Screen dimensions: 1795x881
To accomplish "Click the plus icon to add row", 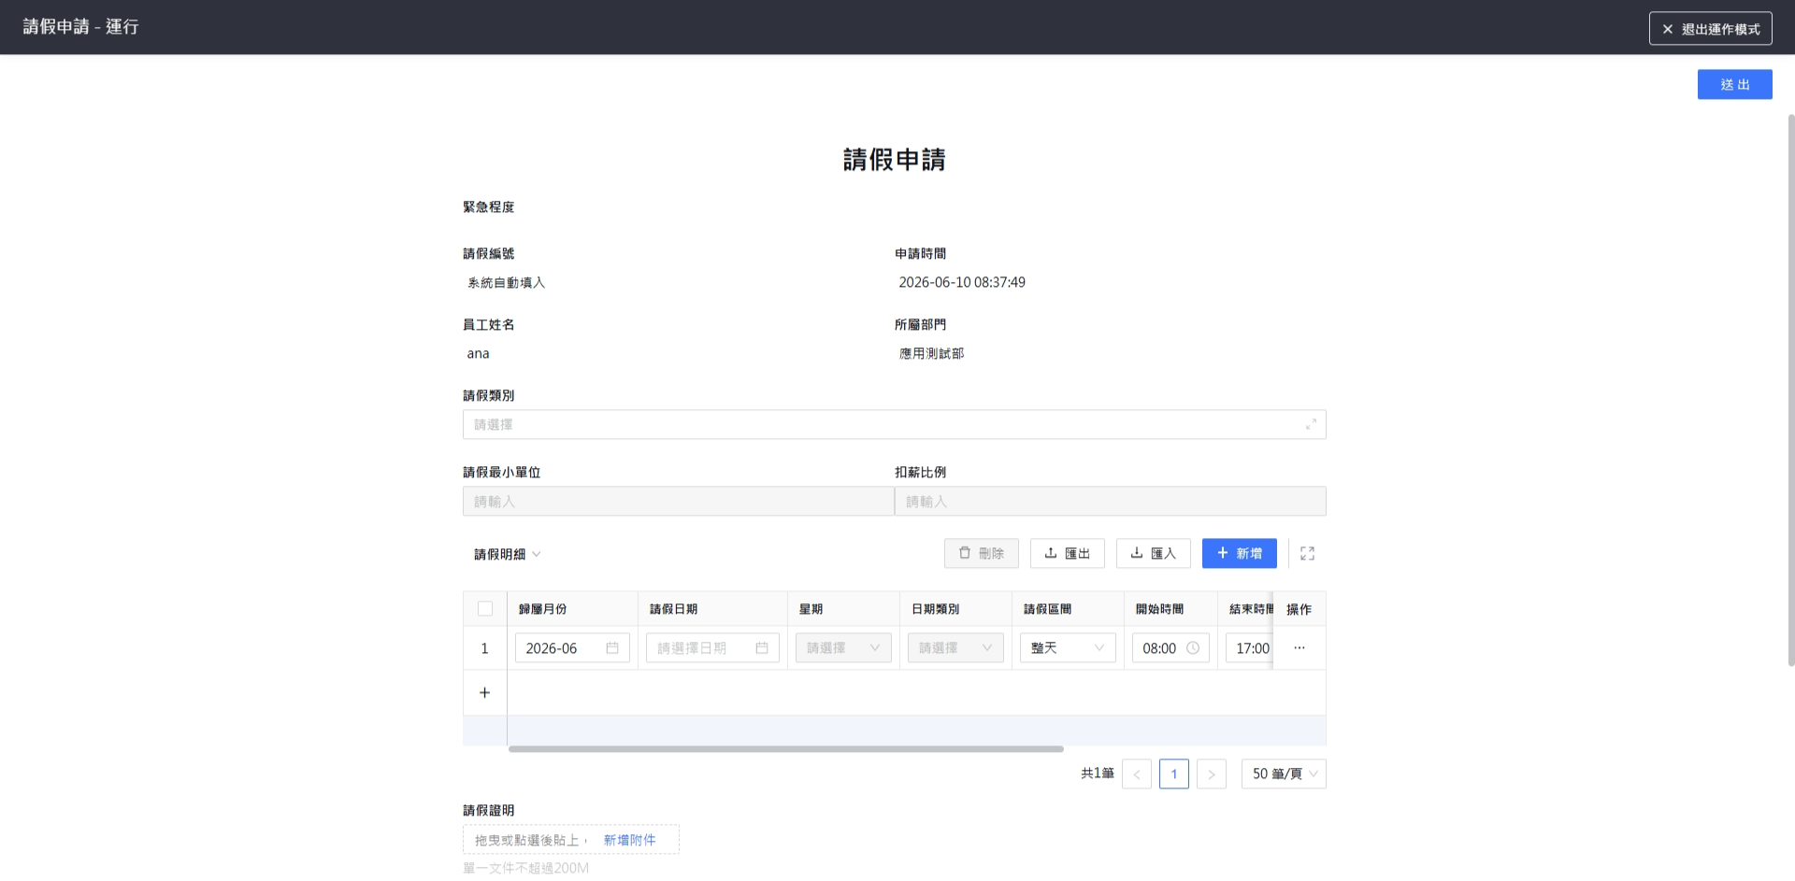I will click(x=484, y=692).
